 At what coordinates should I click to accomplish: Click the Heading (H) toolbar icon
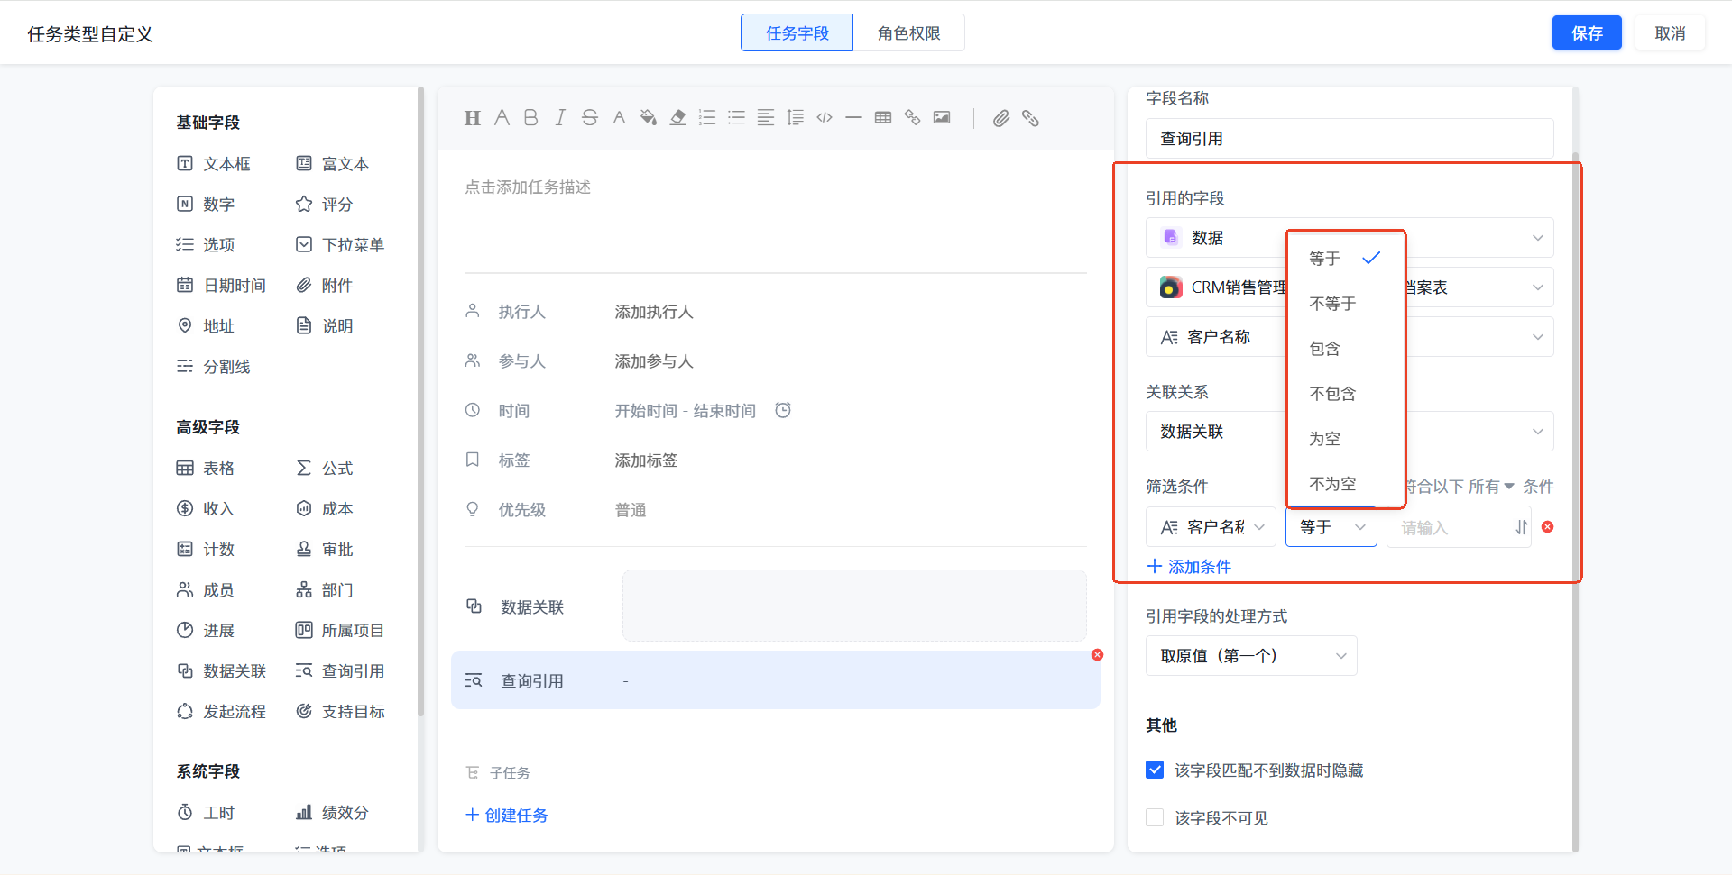tap(473, 118)
